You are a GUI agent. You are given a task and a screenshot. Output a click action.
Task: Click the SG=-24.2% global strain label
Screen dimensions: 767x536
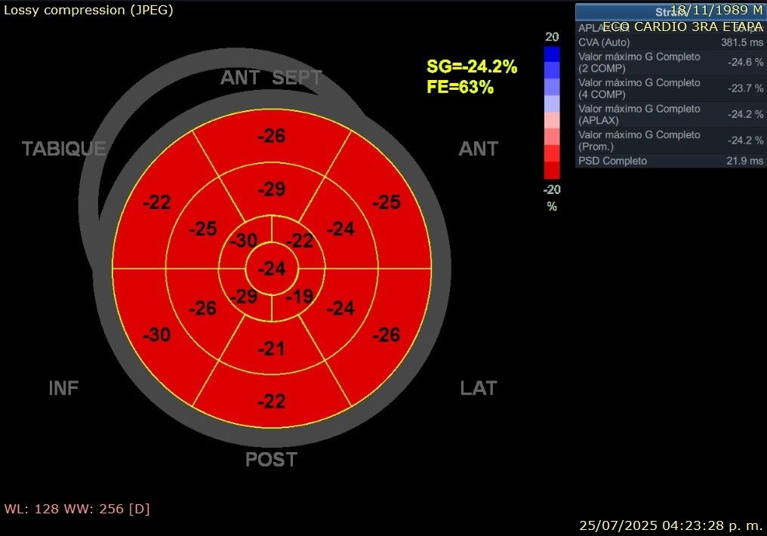[472, 67]
